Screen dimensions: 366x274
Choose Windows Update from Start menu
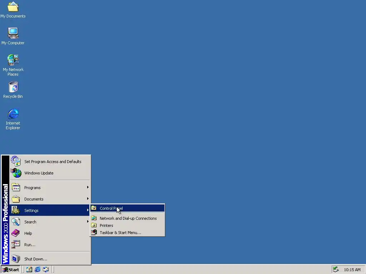50,173
